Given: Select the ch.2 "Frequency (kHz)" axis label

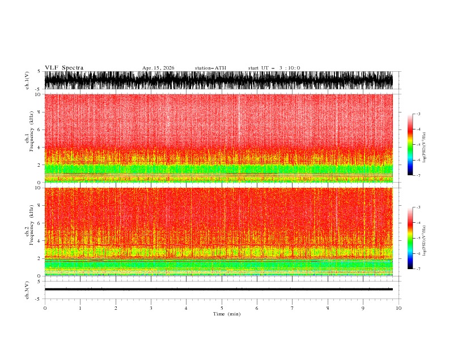Looking at the screenshot, I should click(32, 225).
